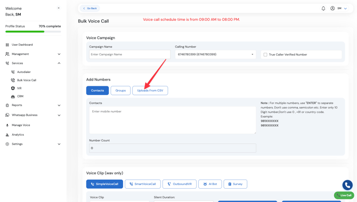Open the user profile avatar icon
357x202 pixels.
[x=332, y=9]
